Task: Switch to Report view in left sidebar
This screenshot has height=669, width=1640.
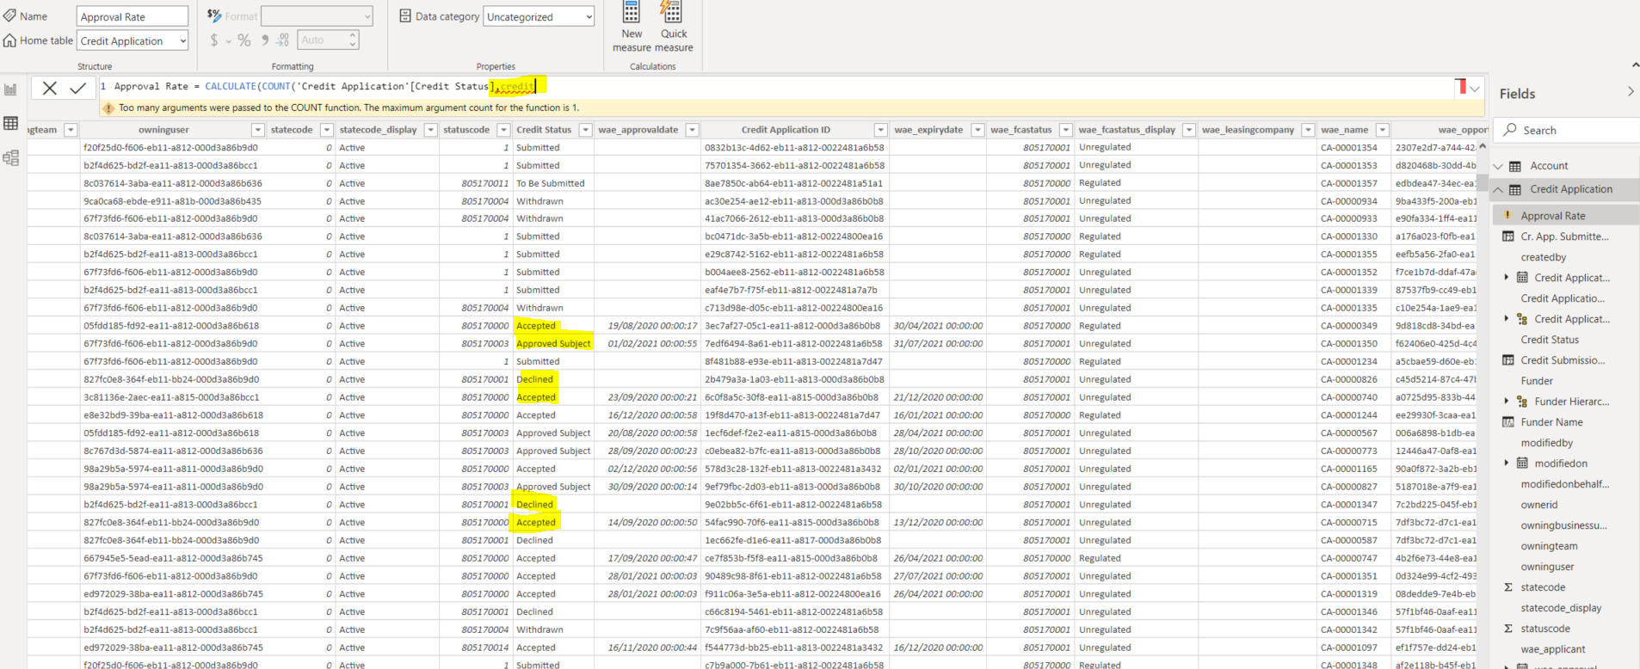Action: 11,89
